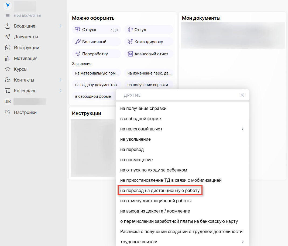This screenshot has height=246, width=288.
Task: Click the Контакты chat bubbles icon
Action: [8, 80]
